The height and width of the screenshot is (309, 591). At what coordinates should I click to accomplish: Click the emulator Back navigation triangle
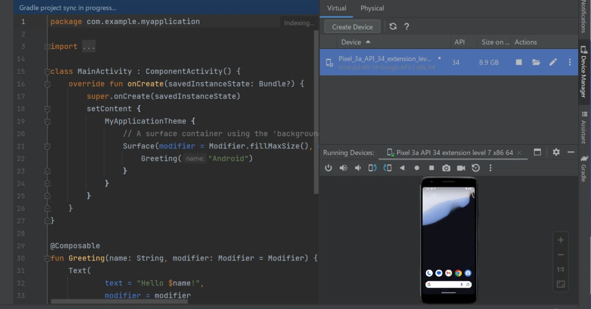coord(402,168)
